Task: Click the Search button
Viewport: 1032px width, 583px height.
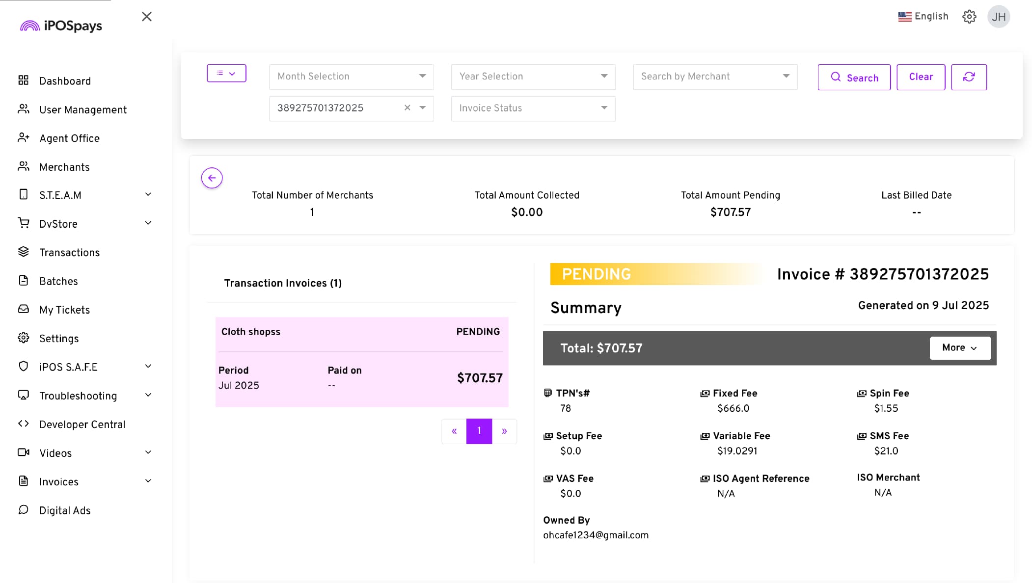Action: point(854,77)
